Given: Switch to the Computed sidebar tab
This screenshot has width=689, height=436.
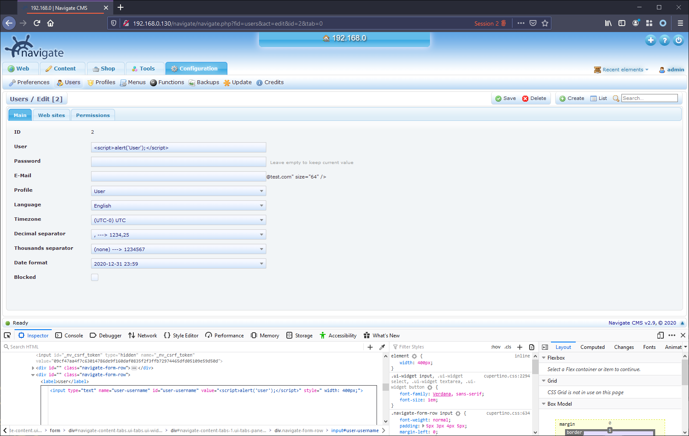Looking at the screenshot, I should point(592,347).
